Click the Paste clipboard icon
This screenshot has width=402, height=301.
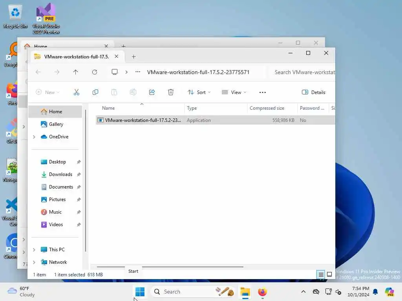pos(114,92)
